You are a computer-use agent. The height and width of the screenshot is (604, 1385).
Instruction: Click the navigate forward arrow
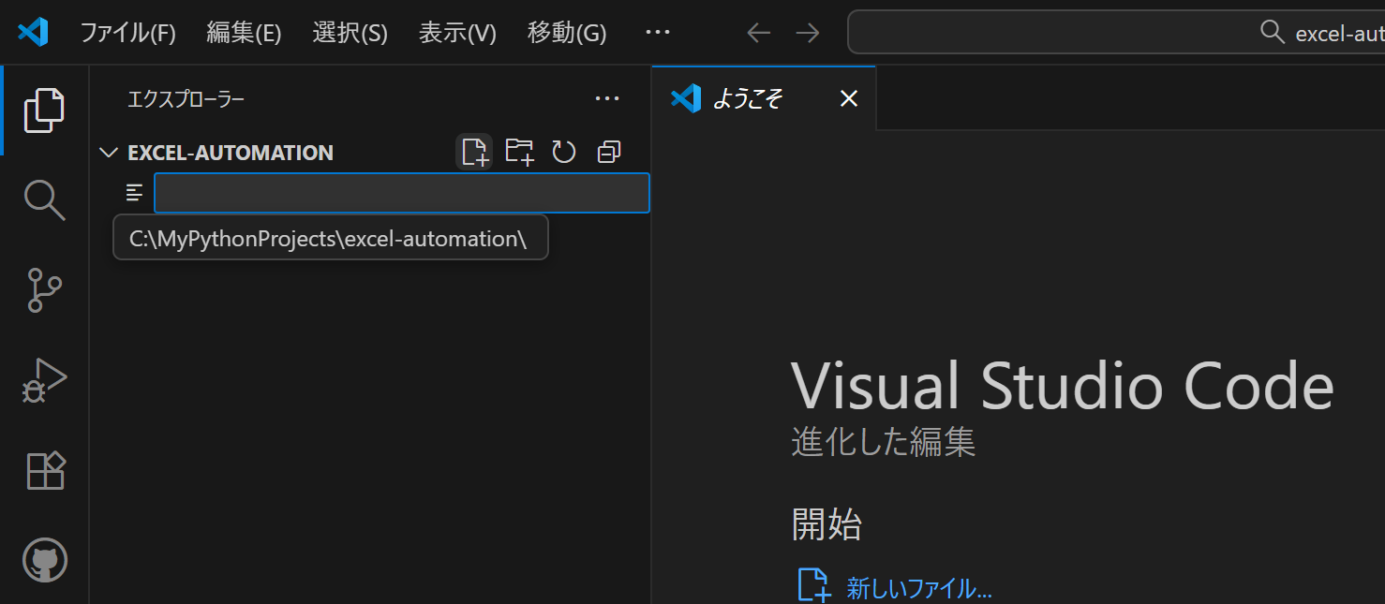[807, 32]
